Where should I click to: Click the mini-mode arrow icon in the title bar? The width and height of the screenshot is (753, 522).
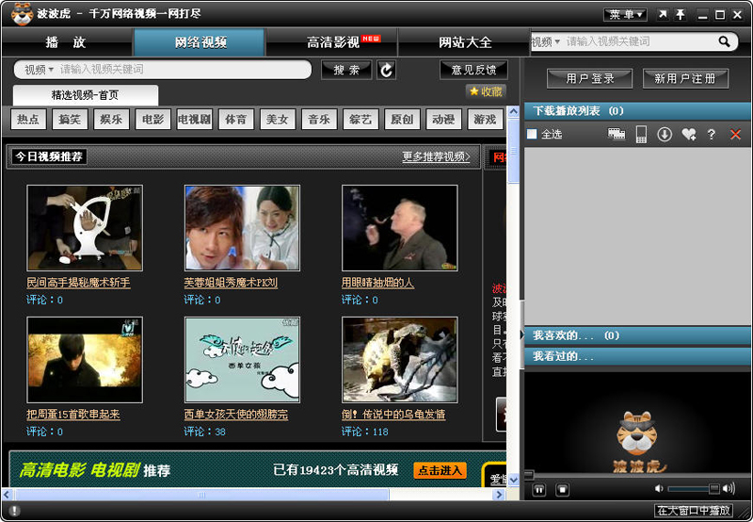(x=663, y=14)
